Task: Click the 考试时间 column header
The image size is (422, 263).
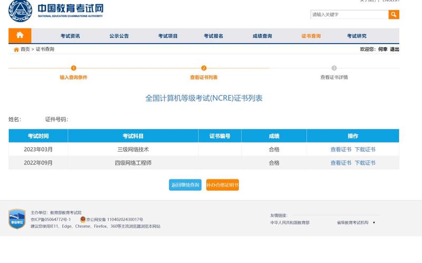Action: (38, 136)
